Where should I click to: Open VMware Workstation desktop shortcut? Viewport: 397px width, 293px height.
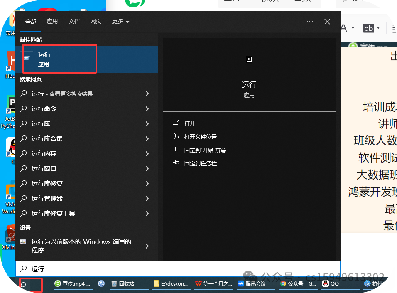pyautogui.click(x=8, y=198)
